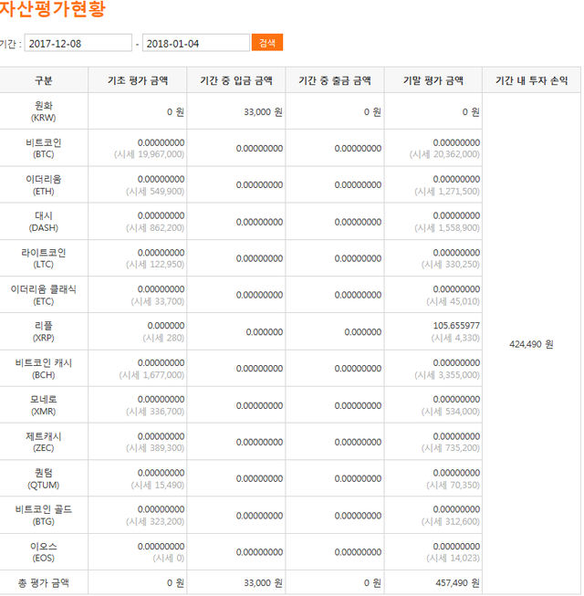Click the QTUM opening price 시세 15,490
This screenshot has width=584, height=596.
pyautogui.click(x=157, y=485)
